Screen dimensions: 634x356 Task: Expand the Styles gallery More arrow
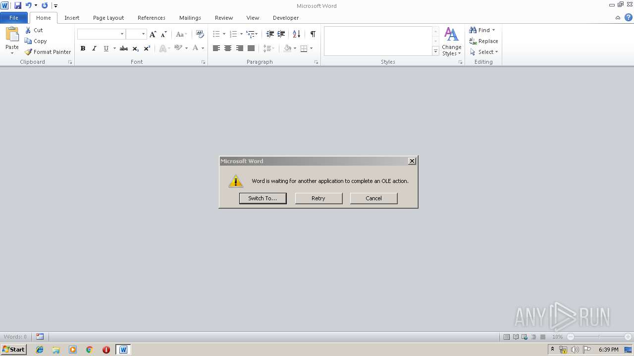[x=435, y=51]
